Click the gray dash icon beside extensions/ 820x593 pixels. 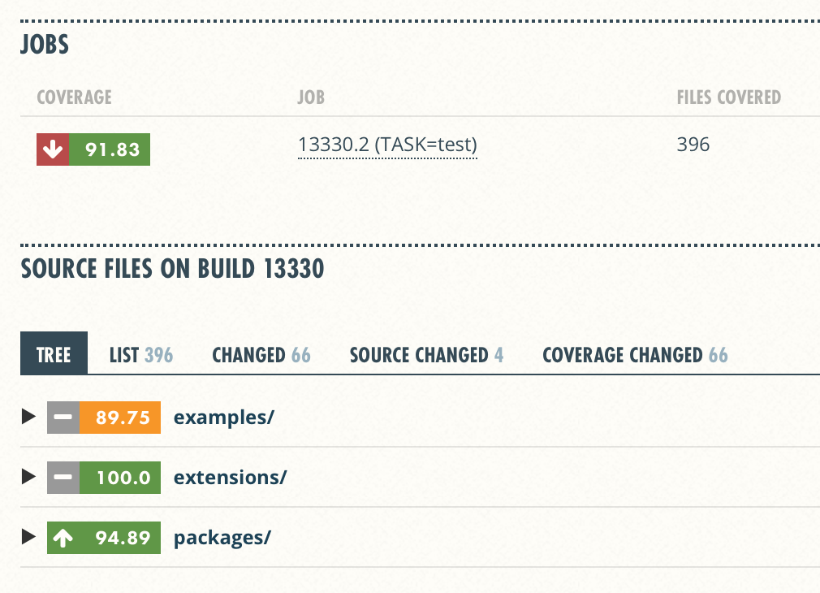(x=63, y=478)
